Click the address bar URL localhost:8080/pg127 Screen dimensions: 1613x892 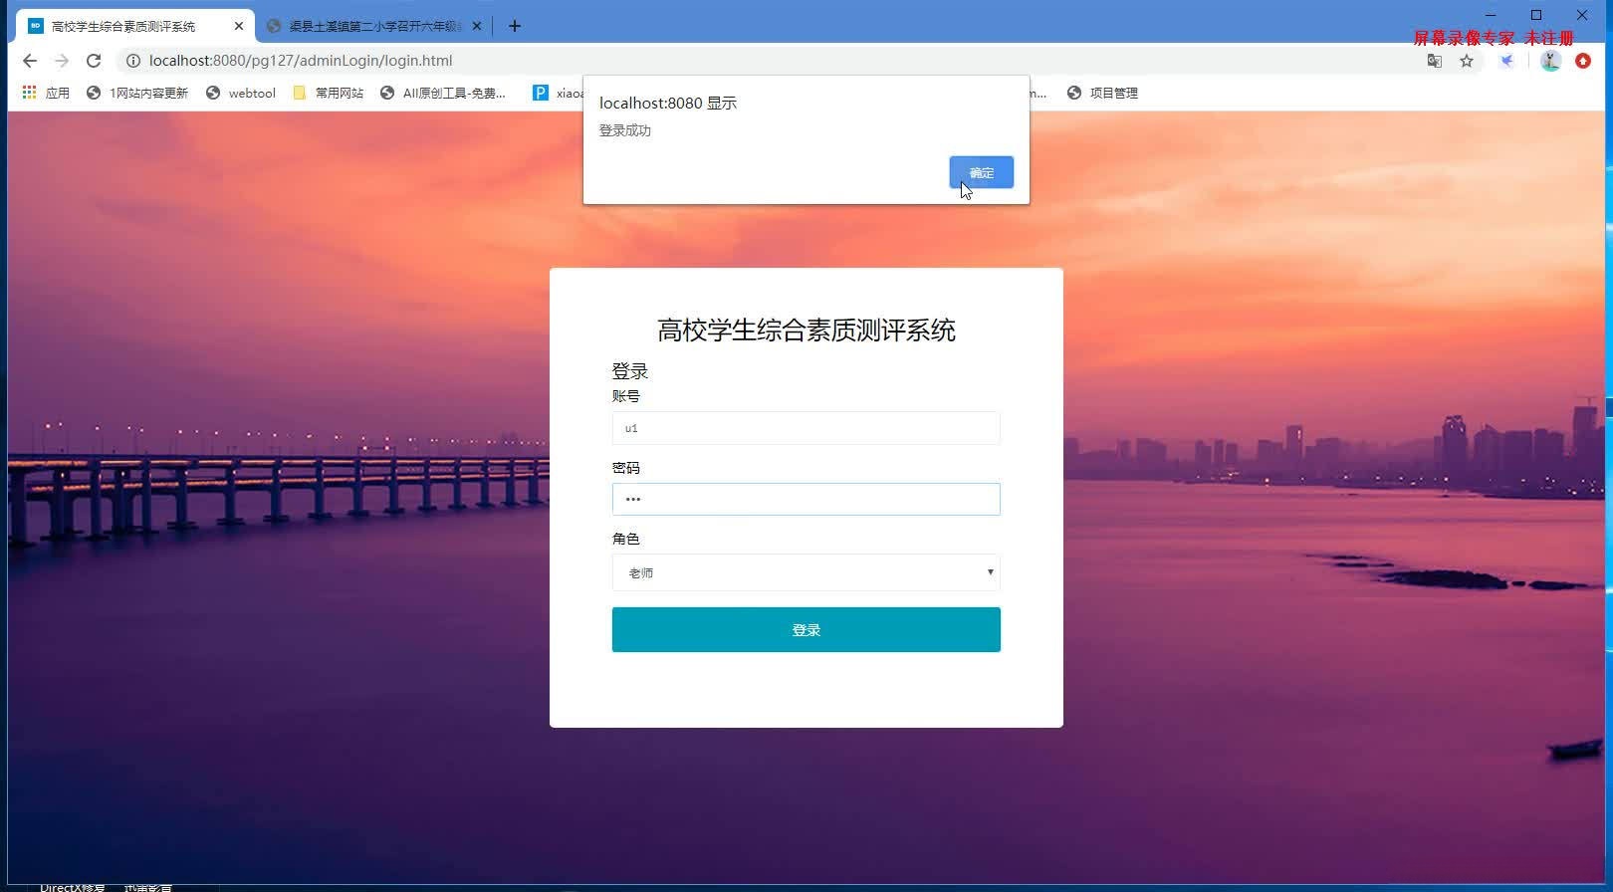click(x=301, y=61)
